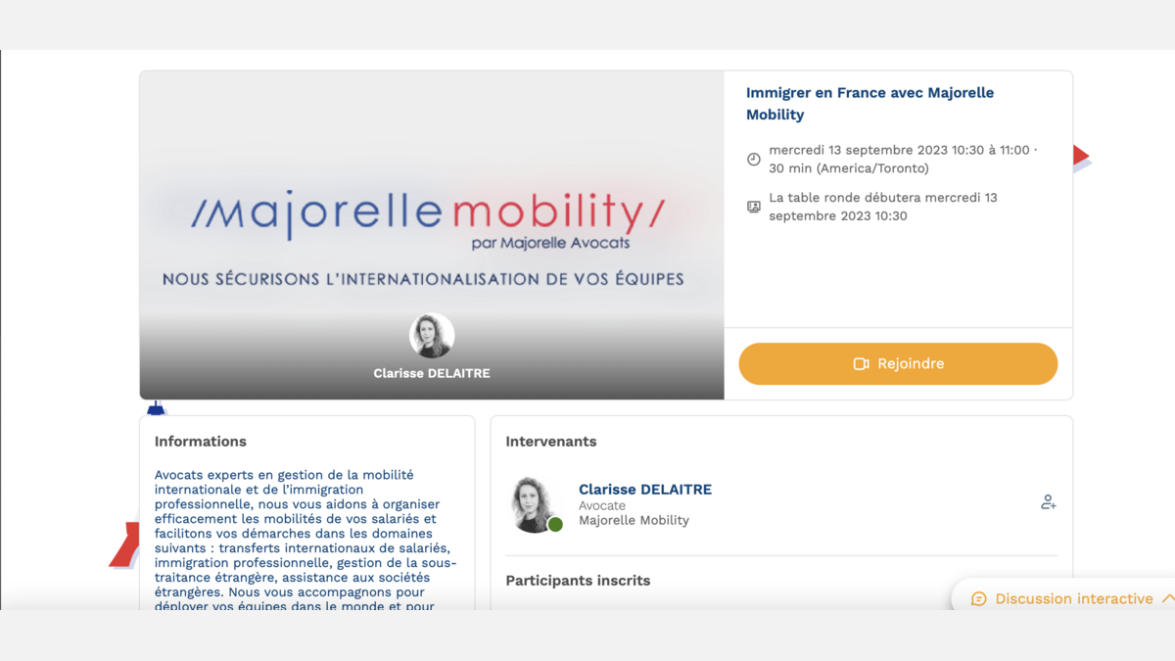Open the Immigrer en France event title
The width and height of the screenshot is (1175, 661).
[869, 104]
